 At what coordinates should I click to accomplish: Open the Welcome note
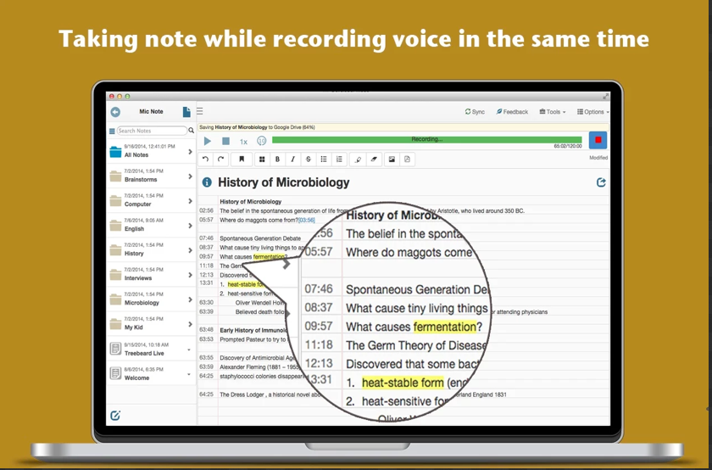click(151, 373)
